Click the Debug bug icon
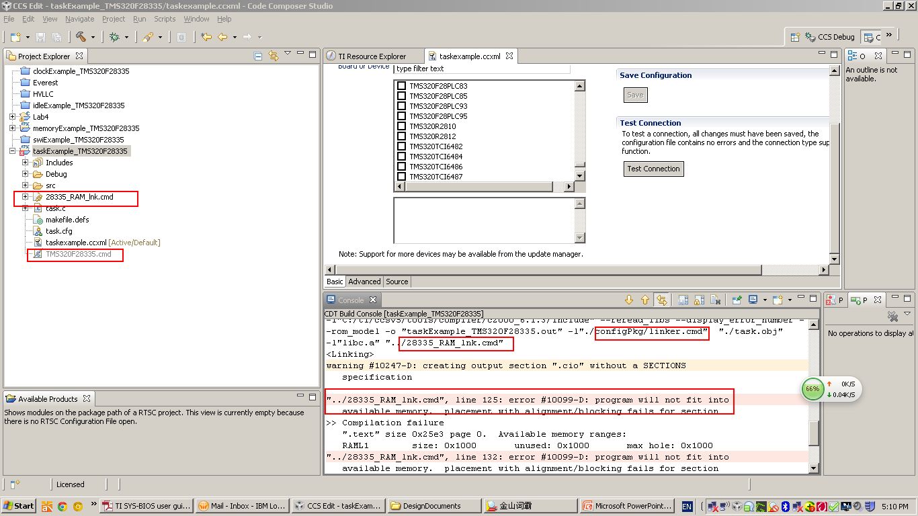The image size is (918, 516). point(115,37)
